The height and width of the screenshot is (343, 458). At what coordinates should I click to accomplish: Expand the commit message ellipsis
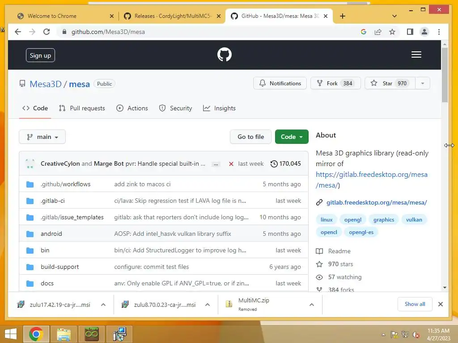coord(216,164)
